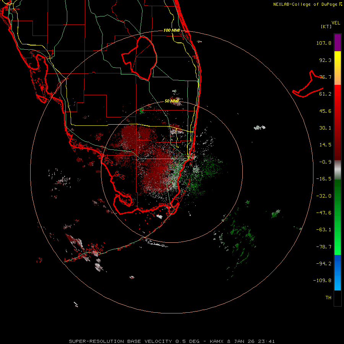Click the TH label at scale bottom
Screen dimensions: 344x344
pyautogui.click(x=328, y=298)
